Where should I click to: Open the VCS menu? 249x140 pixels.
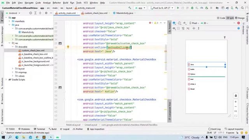86,3
